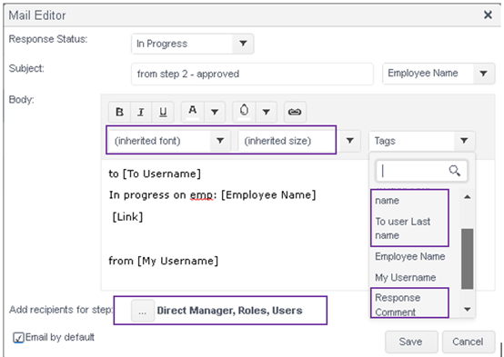Click the search magnifier in Tags list
The height and width of the screenshot is (357, 504).
pos(455,171)
